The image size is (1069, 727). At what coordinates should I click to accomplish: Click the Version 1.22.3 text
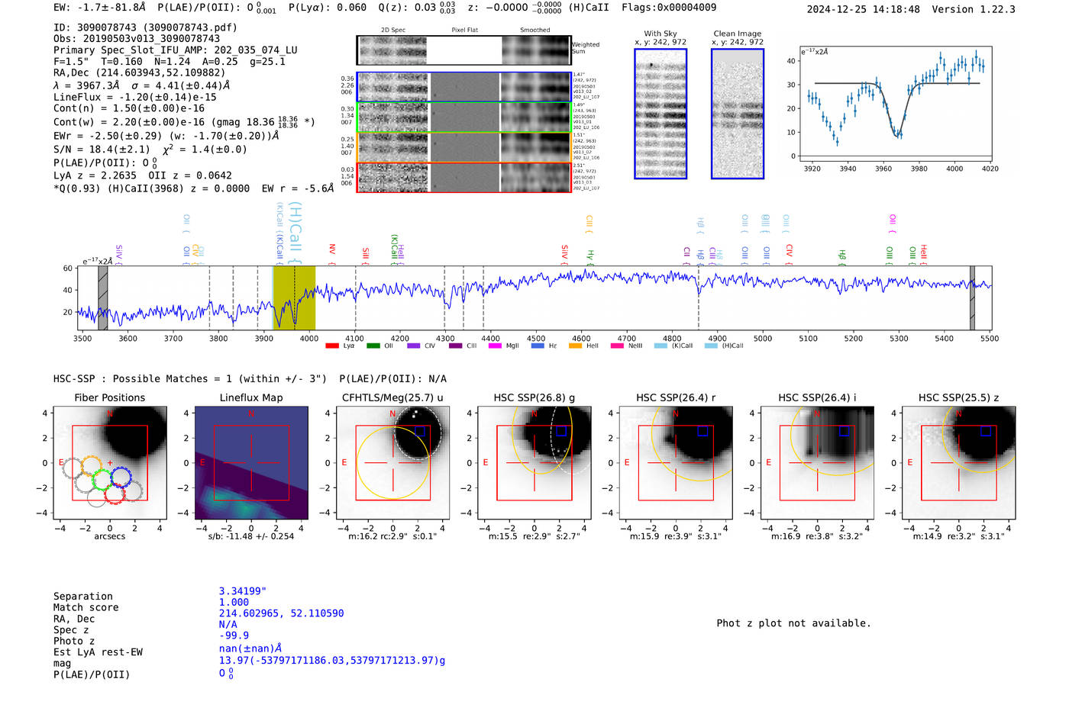tap(974, 9)
